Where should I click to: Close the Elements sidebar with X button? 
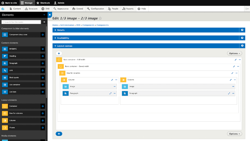coord(50,15)
